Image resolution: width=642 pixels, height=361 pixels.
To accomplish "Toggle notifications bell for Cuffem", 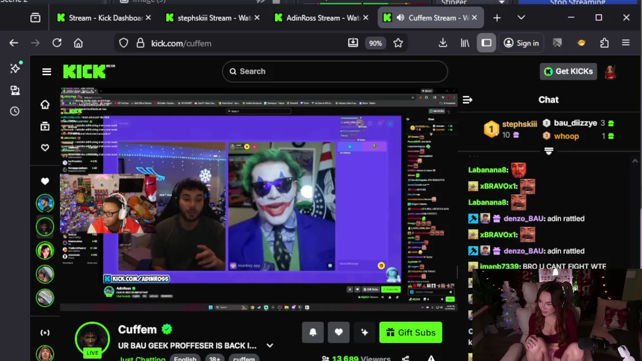I will click(x=312, y=332).
